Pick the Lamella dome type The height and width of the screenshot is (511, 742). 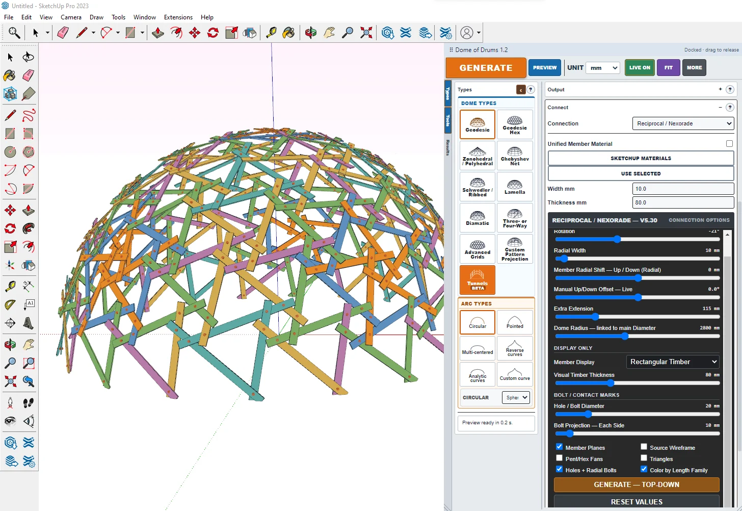click(515, 187)
